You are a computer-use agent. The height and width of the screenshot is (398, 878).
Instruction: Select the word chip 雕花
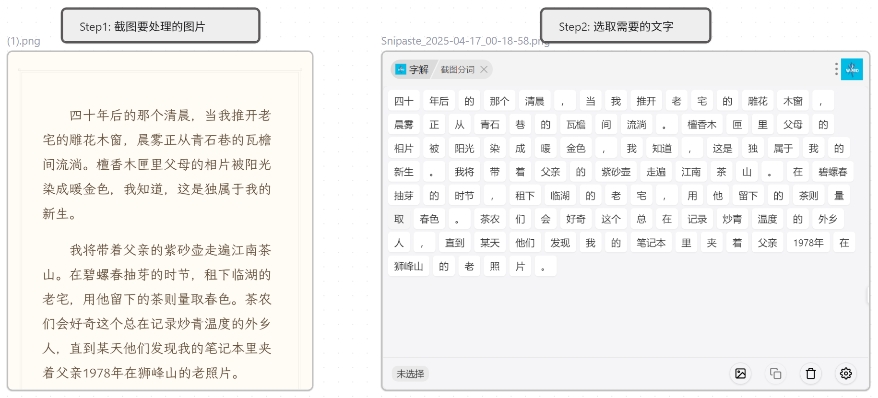tap(758, 101)
